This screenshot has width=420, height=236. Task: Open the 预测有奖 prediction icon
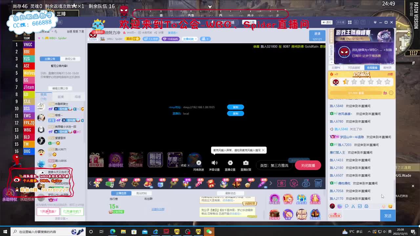click(x=302, y=214)
